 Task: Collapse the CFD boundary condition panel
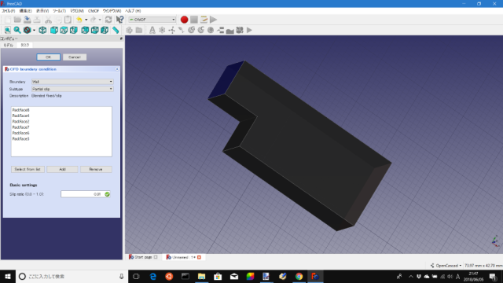117,69
